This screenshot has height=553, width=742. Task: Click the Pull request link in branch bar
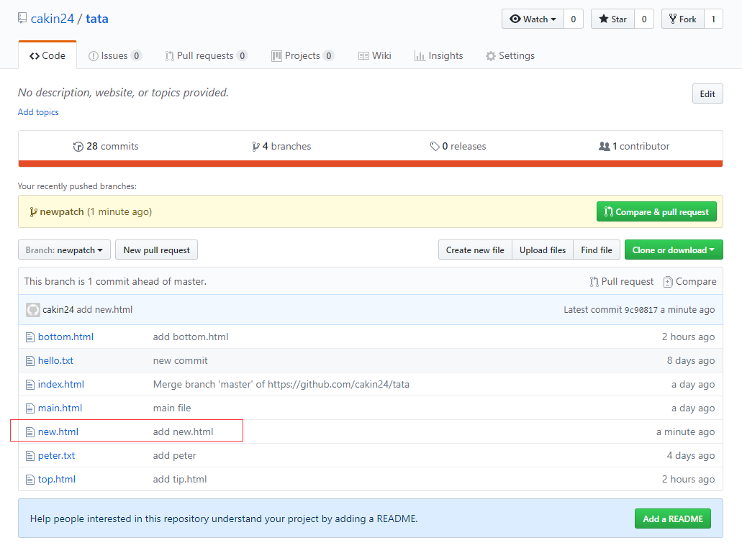pos(622,281)
